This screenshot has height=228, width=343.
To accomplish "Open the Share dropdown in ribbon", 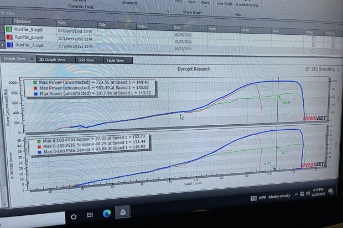I will pos(206,2).
